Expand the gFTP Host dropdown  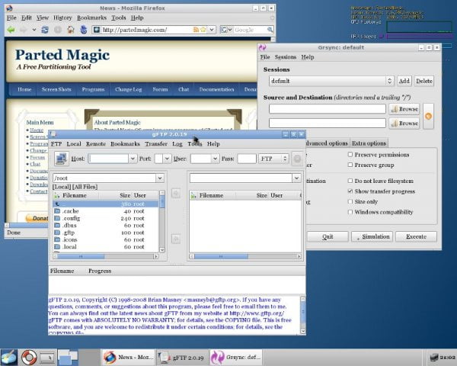coord(133,159)
